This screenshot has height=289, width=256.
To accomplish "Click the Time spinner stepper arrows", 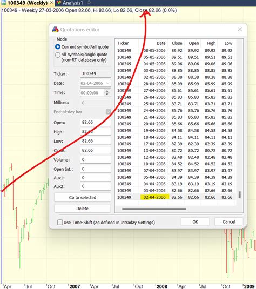I will point(107,93).
